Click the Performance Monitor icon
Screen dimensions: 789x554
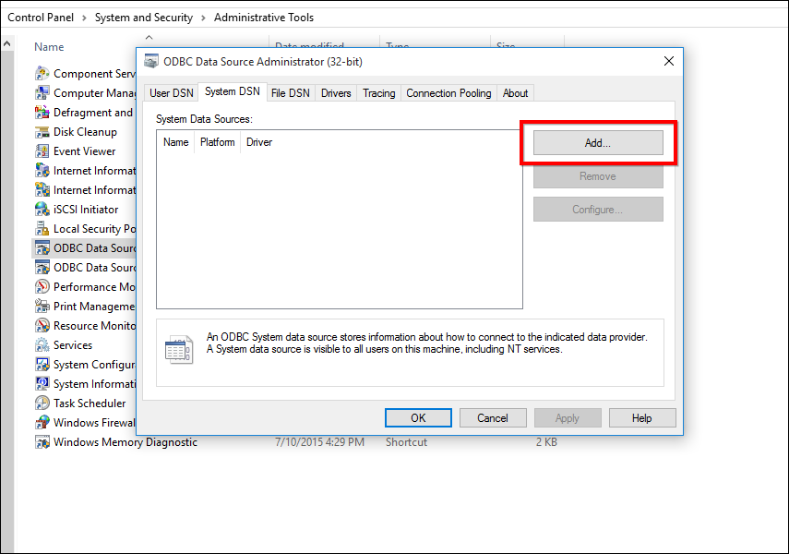tap(42, 287)
